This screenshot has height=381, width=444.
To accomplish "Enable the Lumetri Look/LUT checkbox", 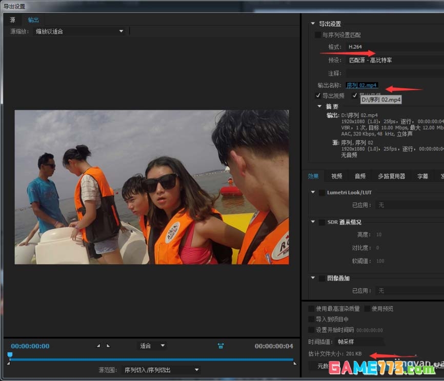I will pyautogui.click(x=322, y=193).
